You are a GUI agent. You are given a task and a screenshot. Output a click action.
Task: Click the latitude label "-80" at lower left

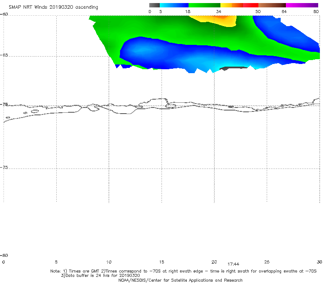tap(4, 255)
